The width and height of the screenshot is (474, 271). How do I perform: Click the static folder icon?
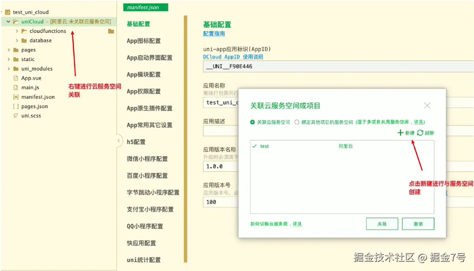(x=16, y=59)
